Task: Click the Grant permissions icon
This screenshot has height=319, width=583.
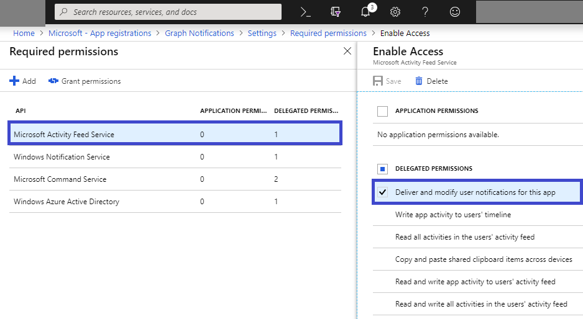Action: [x=53, y=81]
